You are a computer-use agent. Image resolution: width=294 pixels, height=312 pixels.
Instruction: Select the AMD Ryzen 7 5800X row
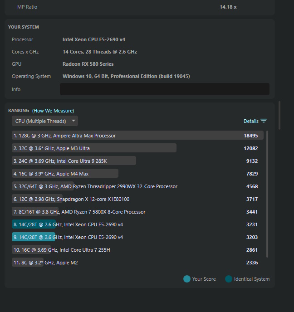137,212
